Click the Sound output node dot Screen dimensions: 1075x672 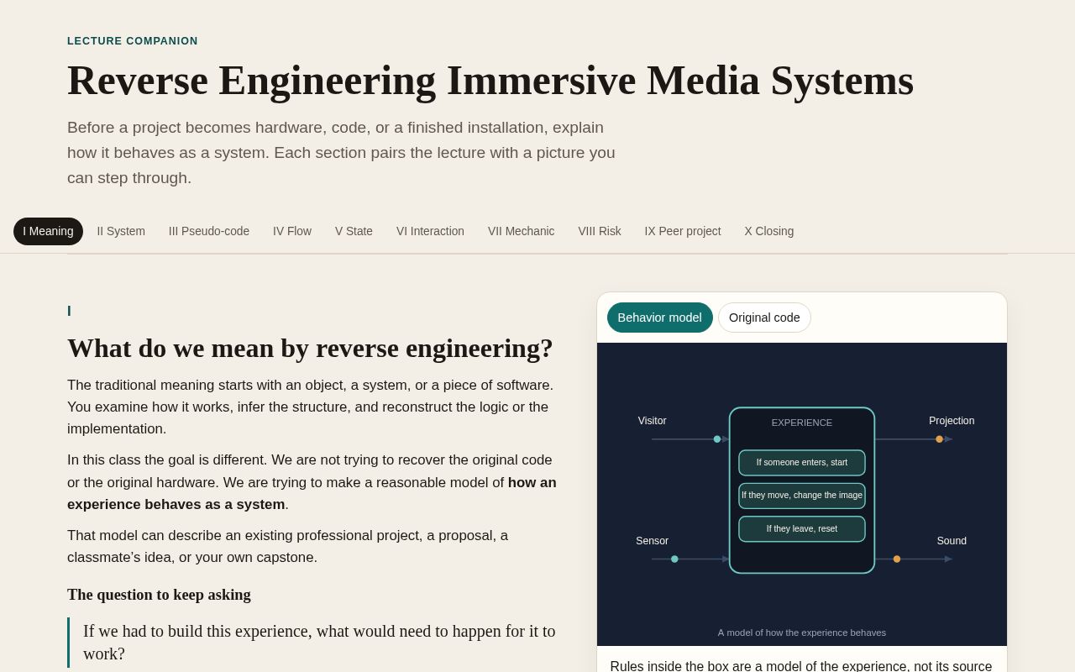(897, 559)
